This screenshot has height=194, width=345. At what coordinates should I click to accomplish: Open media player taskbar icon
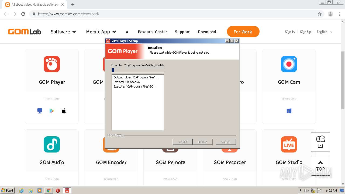point(40,190)
